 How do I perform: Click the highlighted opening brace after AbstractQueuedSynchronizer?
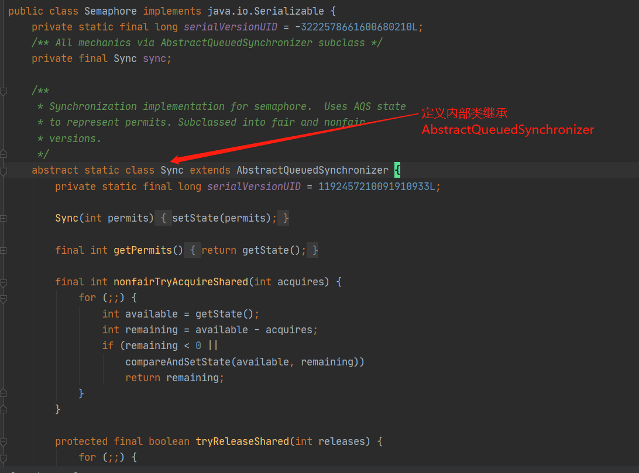coord(397,170)
